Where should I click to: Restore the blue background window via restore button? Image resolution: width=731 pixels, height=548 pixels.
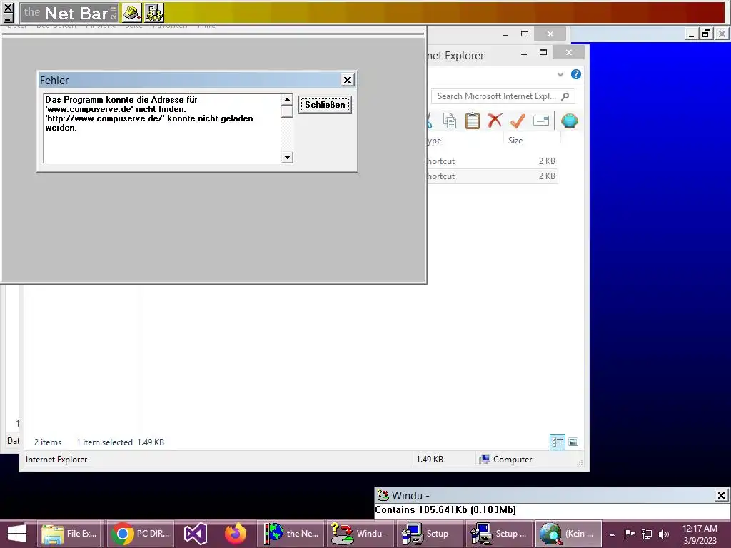coord(706,34)
